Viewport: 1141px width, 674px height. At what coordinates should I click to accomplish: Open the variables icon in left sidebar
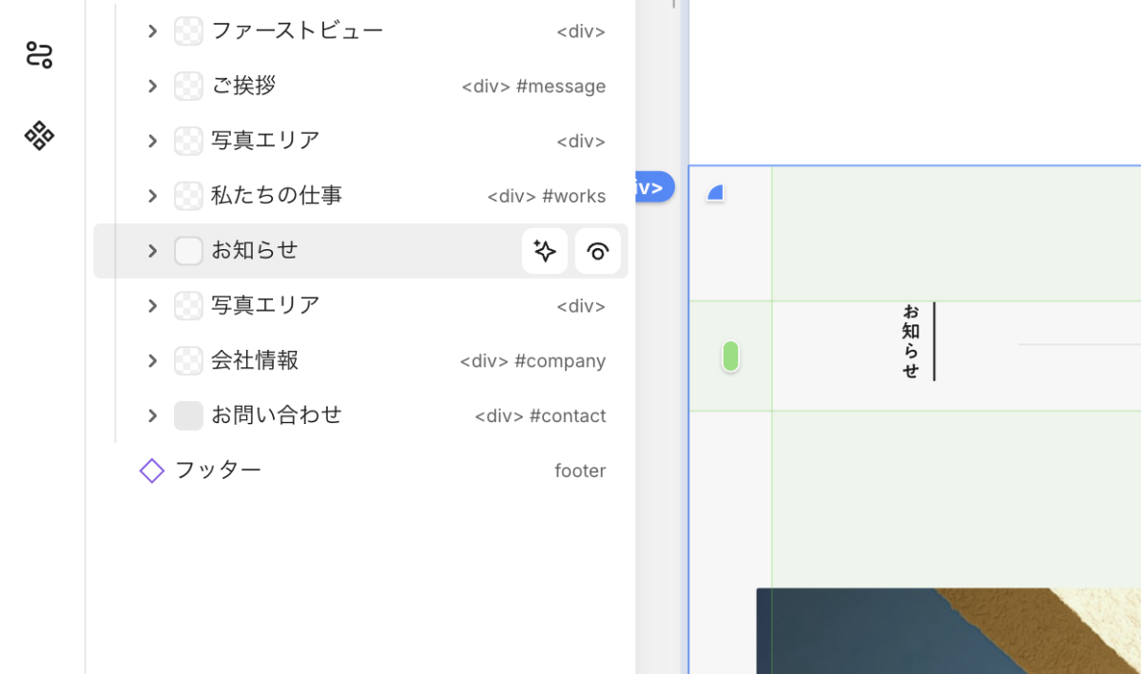coord(39,55)
